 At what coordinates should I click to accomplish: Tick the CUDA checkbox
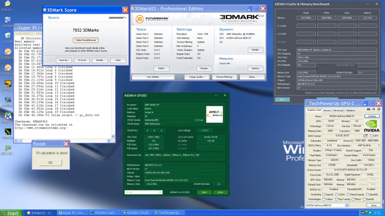pyautogui.click(x=337, y=194)
